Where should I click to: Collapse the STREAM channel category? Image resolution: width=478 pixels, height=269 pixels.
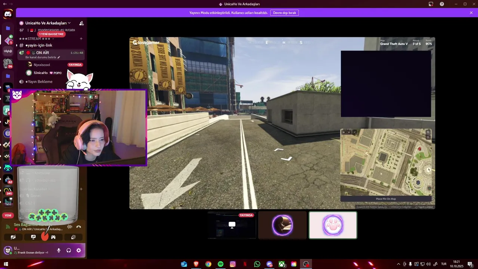click(x=37, y=39)
